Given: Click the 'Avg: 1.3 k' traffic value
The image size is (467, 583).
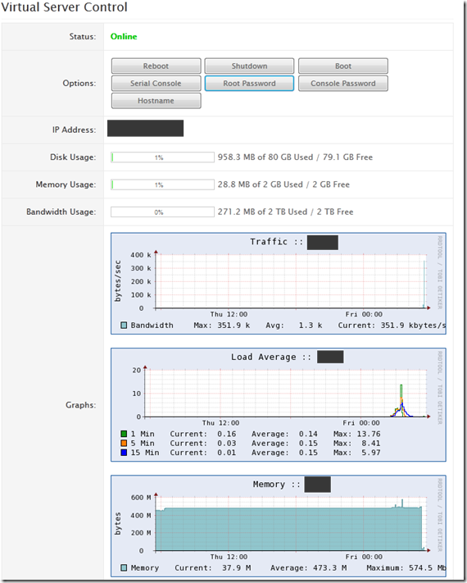Looking at the screenshot, I should tap(294, 326).
